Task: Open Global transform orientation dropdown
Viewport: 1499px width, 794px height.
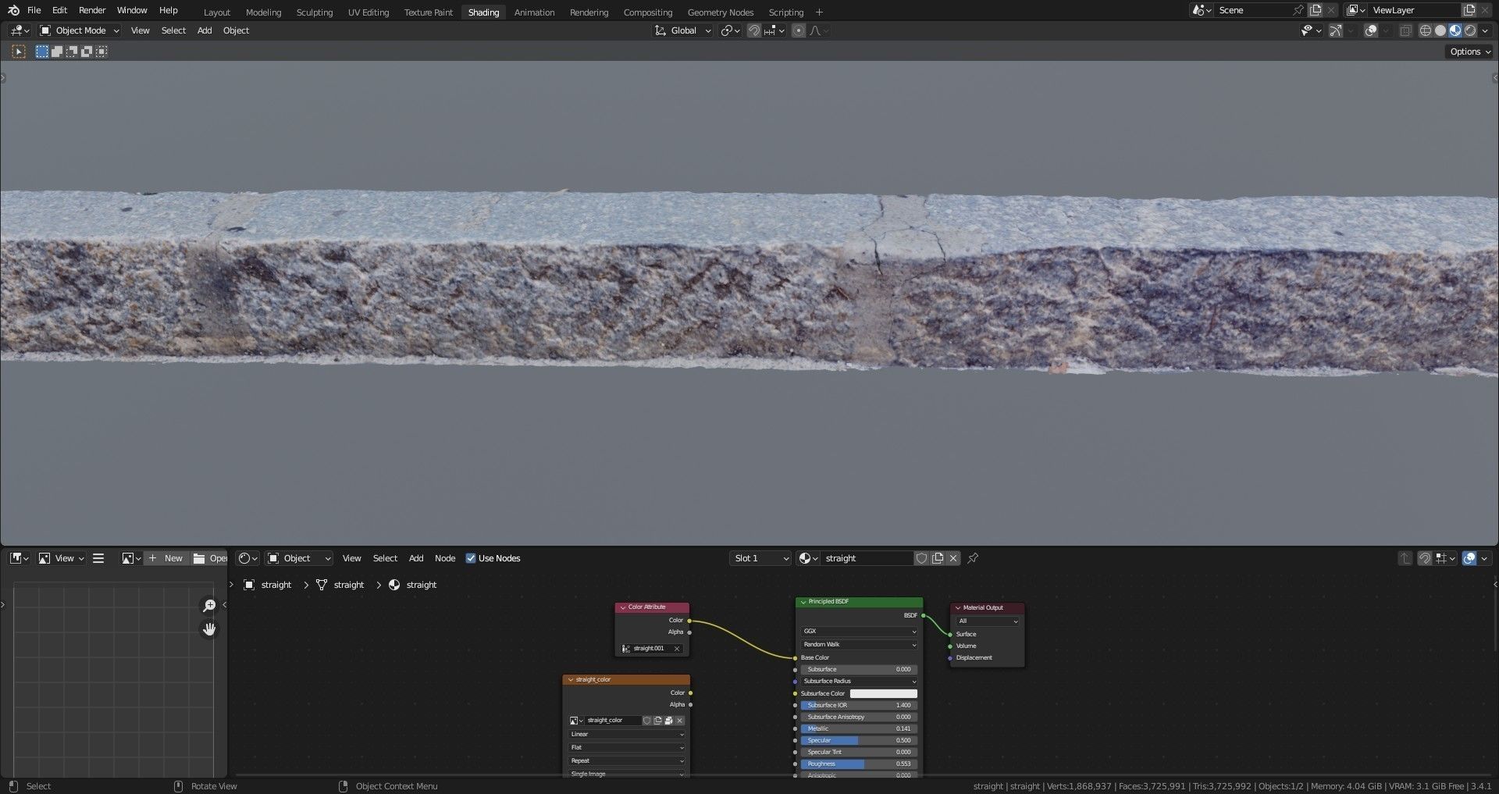Action: (683, 30)
